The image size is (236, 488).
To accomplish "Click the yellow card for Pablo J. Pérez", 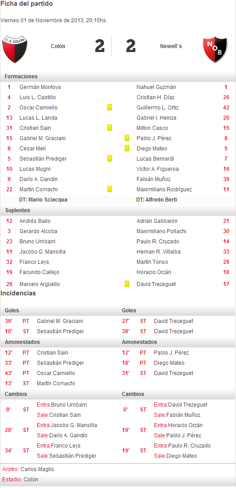I will pyautogui.click(x=127, y=138).
